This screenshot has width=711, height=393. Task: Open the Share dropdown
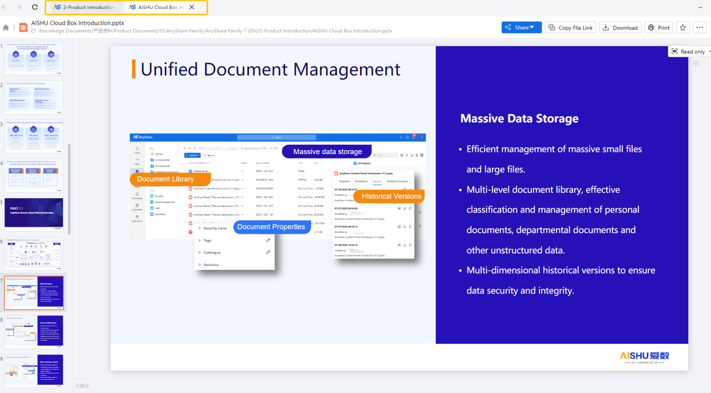click(521, 28)
